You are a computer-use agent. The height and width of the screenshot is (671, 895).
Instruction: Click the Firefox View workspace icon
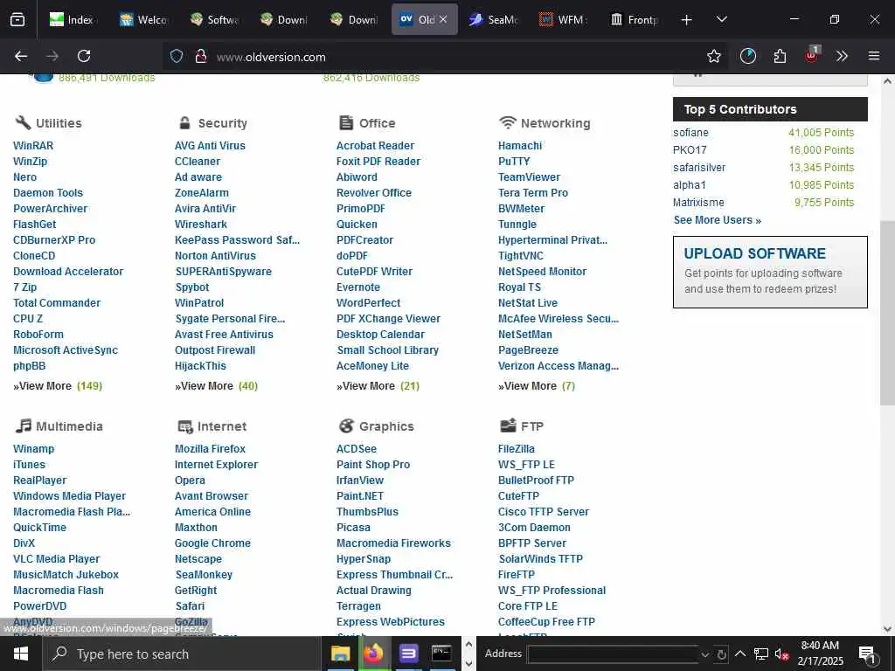[17, 20]
